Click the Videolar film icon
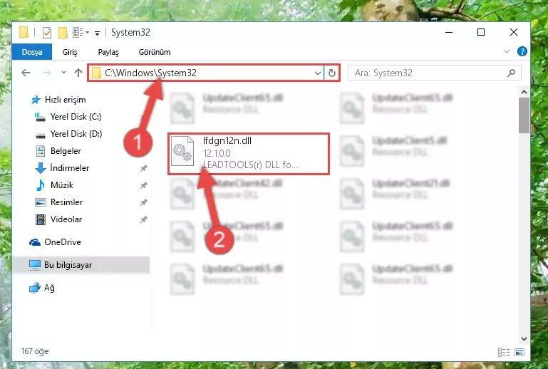 coord(41,219)
